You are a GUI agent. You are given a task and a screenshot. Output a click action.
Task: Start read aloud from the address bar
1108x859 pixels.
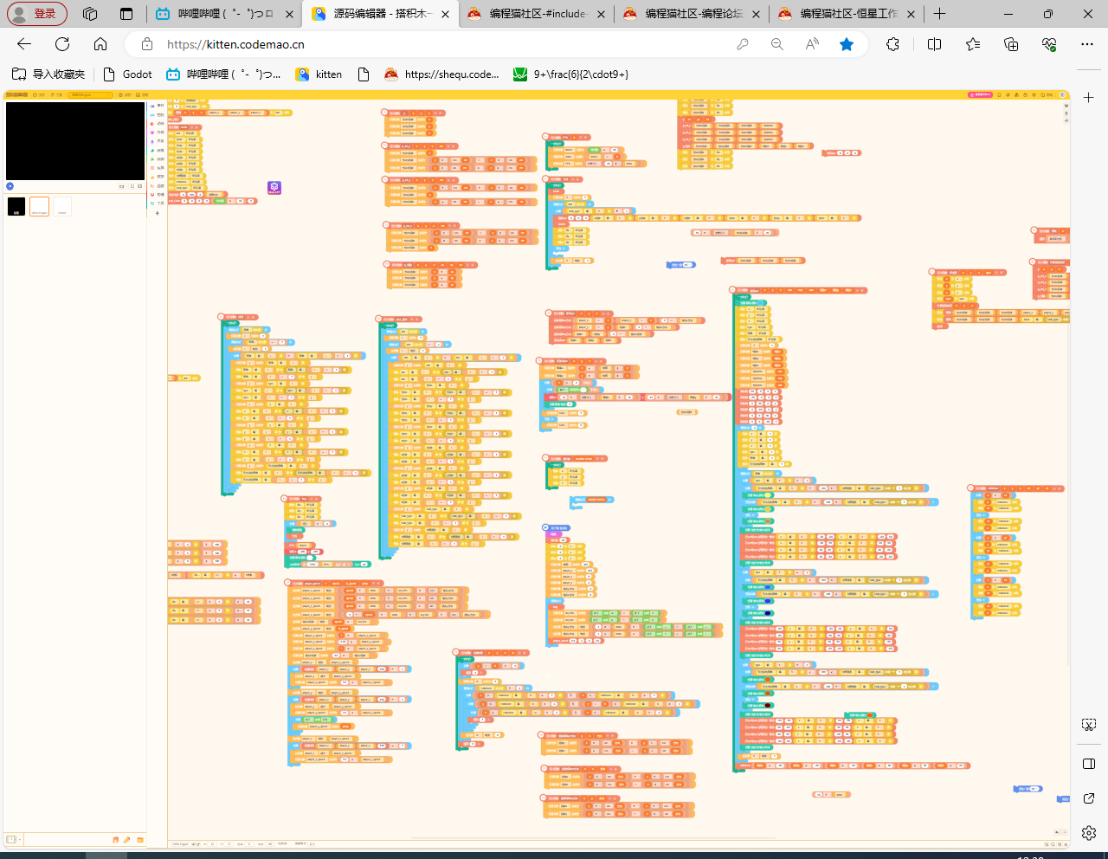(x=812, y=44)
